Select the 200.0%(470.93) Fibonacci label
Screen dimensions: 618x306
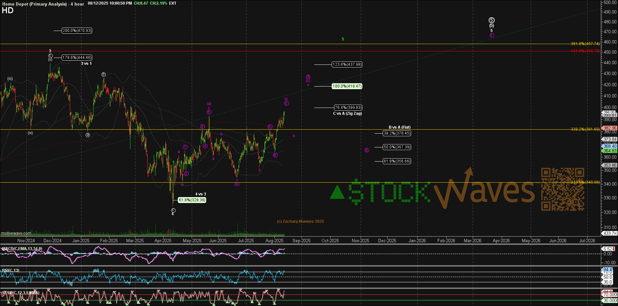click(77, 31)
